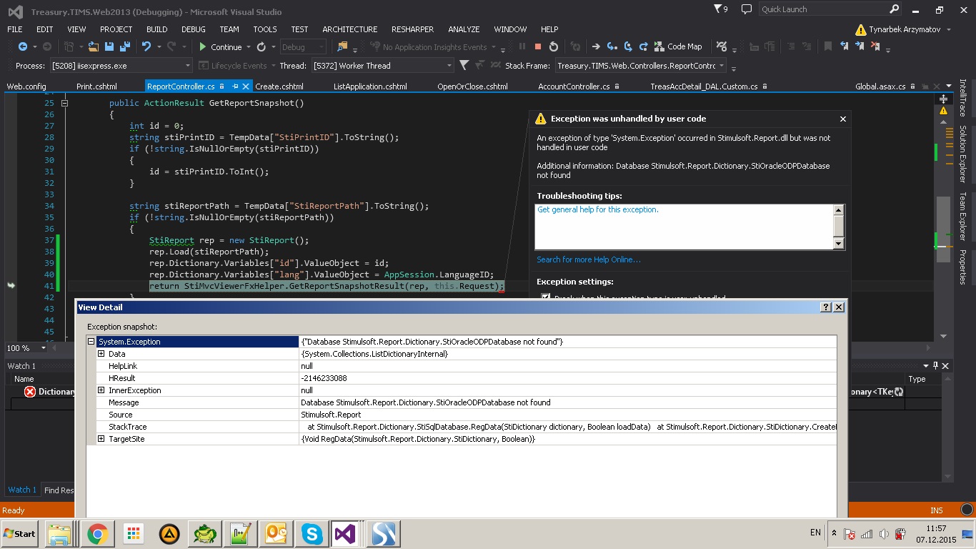Save the current file with the single-disk icon

(109, 46)
